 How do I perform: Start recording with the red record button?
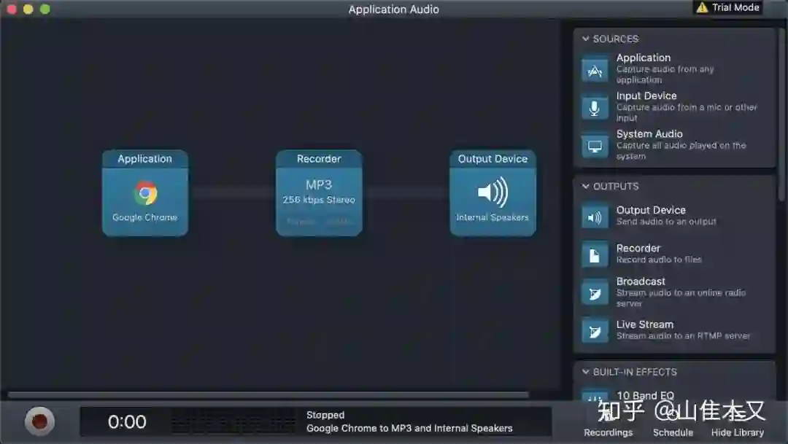(x=39, y=421)
